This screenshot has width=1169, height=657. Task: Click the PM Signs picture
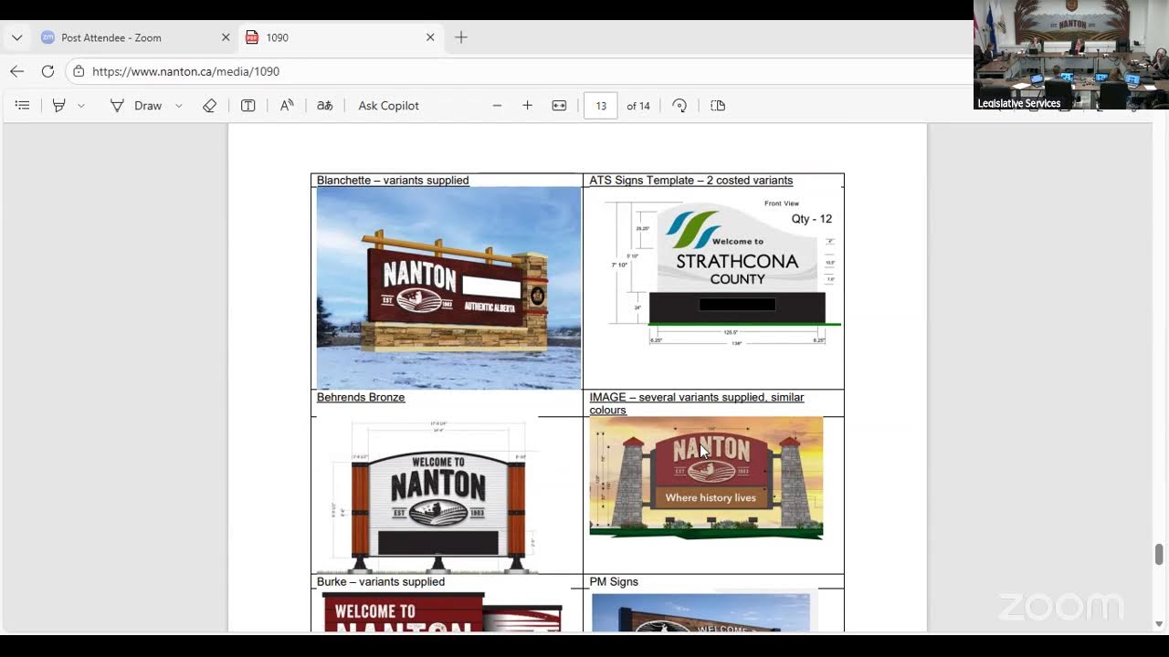(x=700, y=612)
